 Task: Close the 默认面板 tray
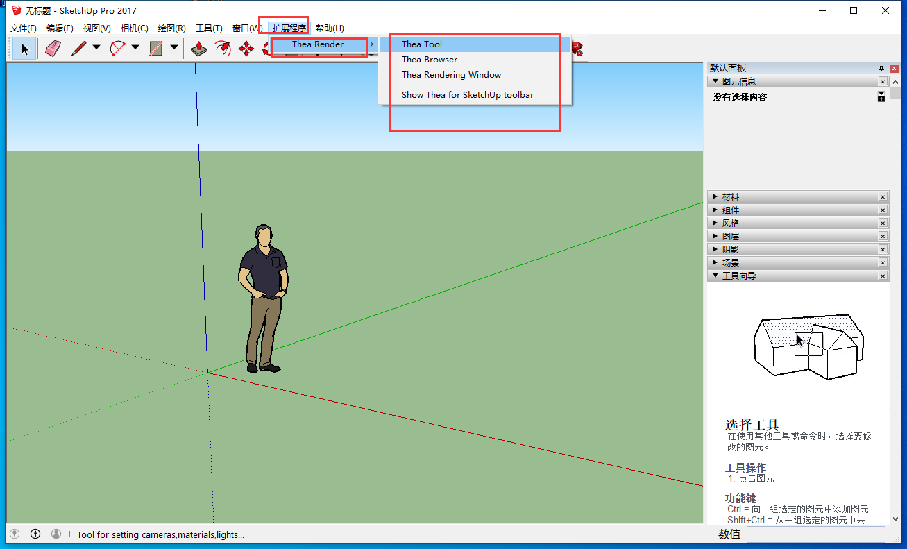pyautogui.click(x=894, y=68)
